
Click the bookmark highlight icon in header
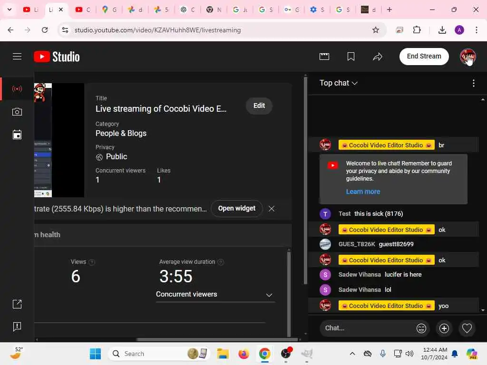tap(351, 57)
